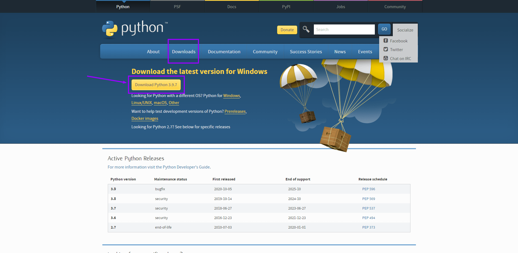Follow the Prereleases link
The image size is (518, 253).
tap(235, 111)
